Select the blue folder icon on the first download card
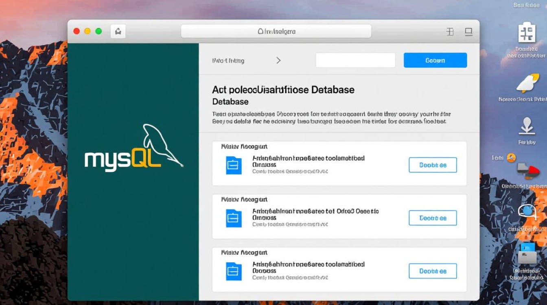547x305 pixels. (233, 165)
